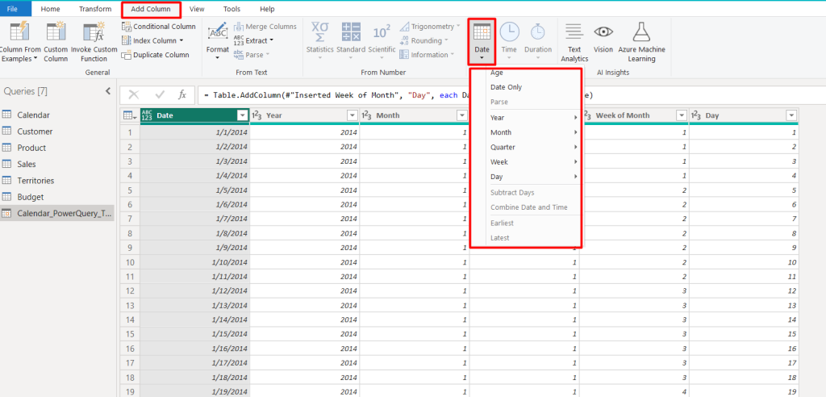Select the Sales query
The height and width of the screenshot is (397, 826).
click(57, 164)
